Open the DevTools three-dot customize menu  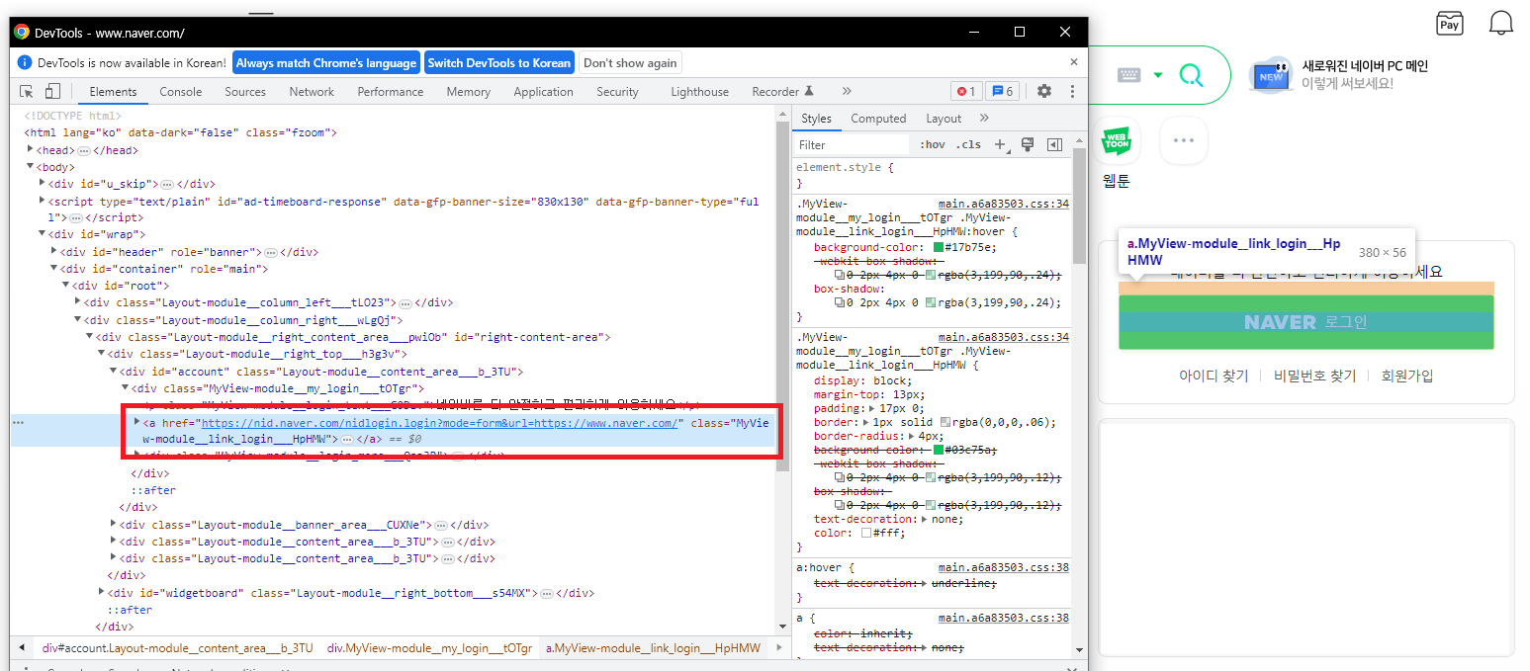[1072, 91]
